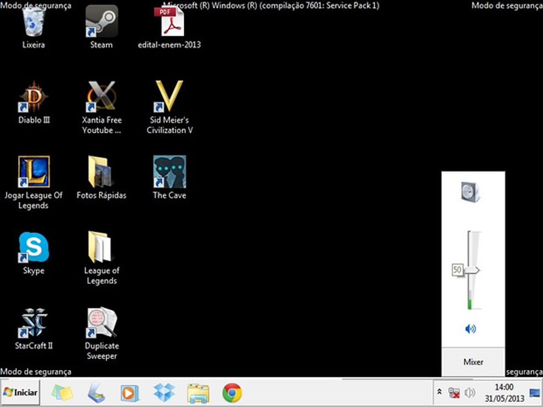Viewport: 543px width, 407px height.
Task: Select the Steam shortcut icon
Action: point(102,28)
